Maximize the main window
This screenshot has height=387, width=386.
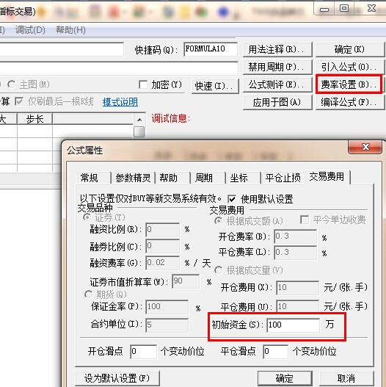[344, 8]
